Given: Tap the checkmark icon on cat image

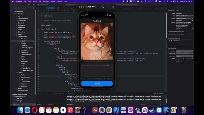Looking at the screenshot, I should [110, 57].
